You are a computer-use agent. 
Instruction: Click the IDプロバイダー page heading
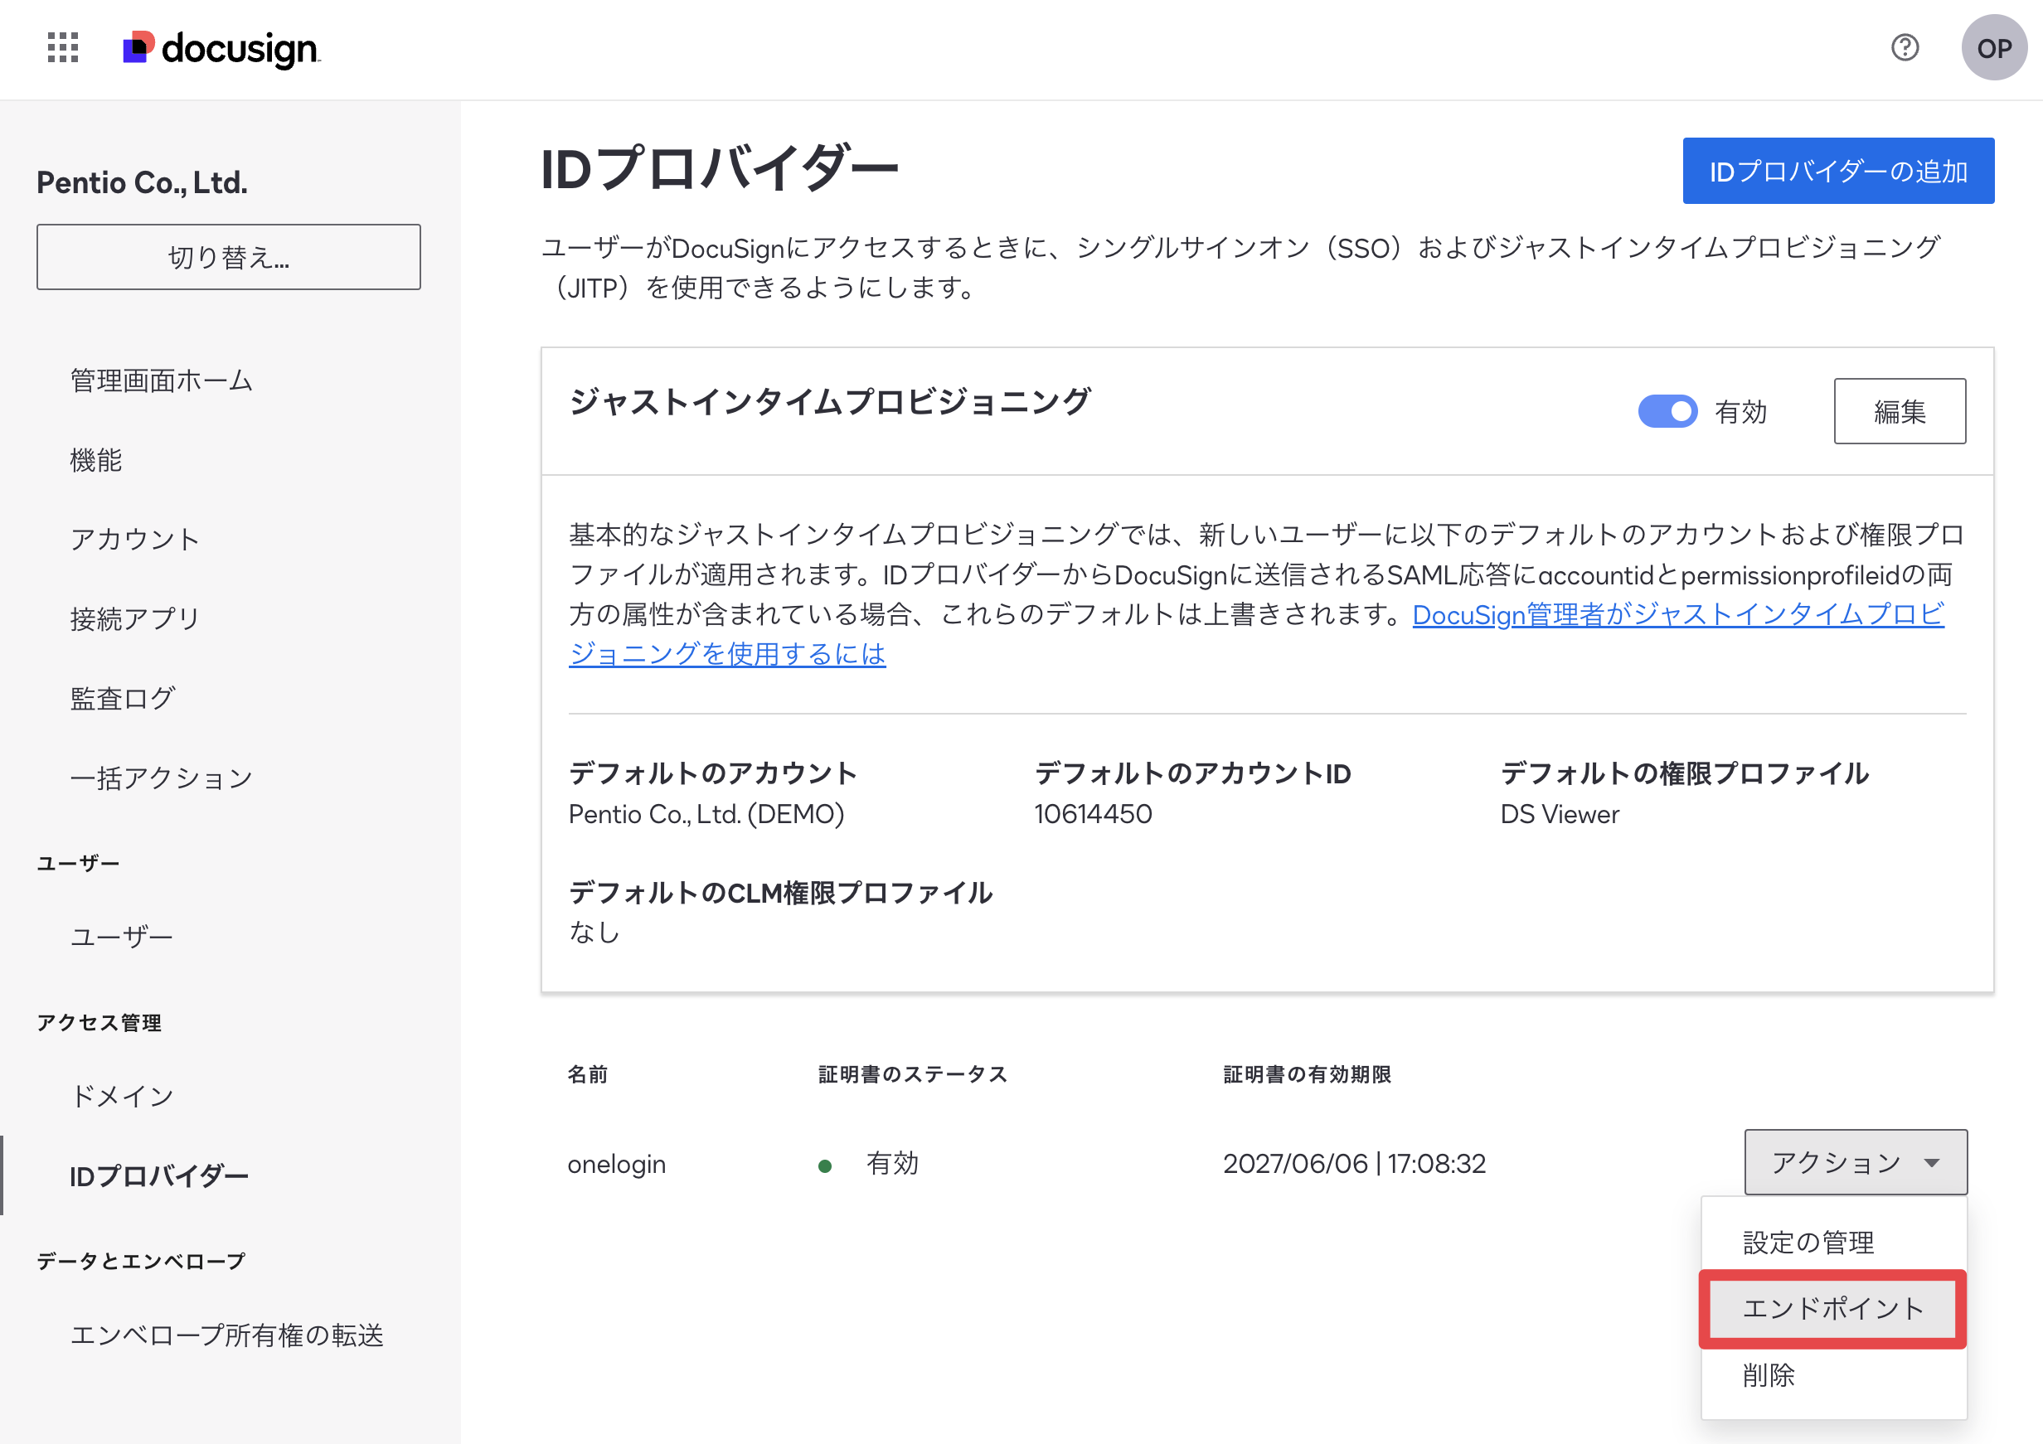click(x=720, y=168)
